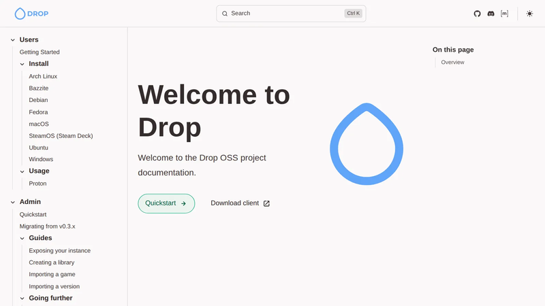Click the search magnifier icon

point(225,14)
